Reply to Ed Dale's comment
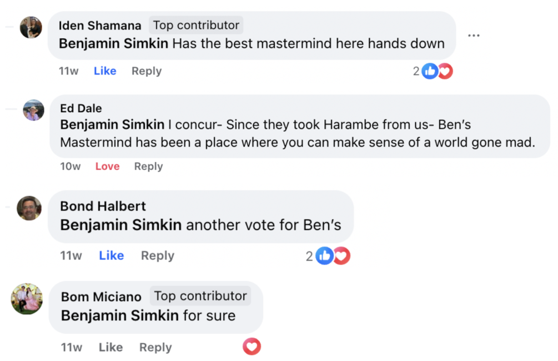The width and height of the screenshot is (558, 361). click(148, 167)
